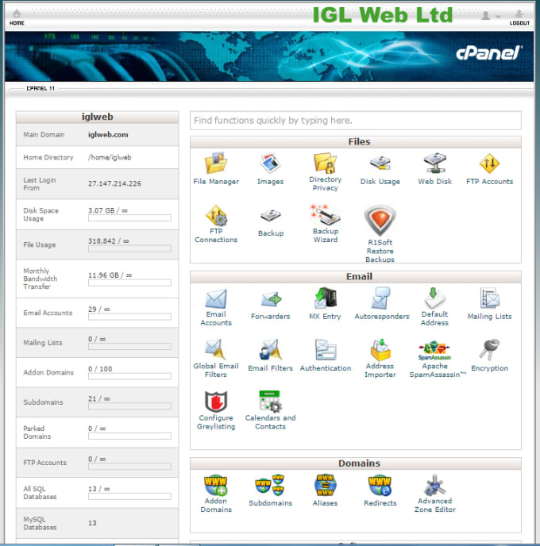Screen dimensions: 540x546
Task: Click the IGL Web Ltd title
Action: [x=383, y=15]
